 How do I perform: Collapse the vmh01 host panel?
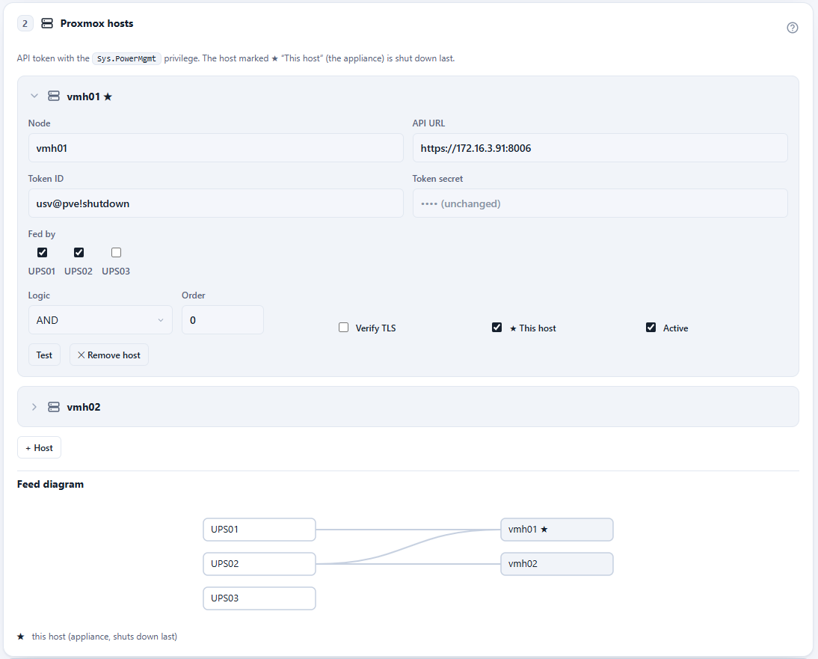[x=34, y=96]
